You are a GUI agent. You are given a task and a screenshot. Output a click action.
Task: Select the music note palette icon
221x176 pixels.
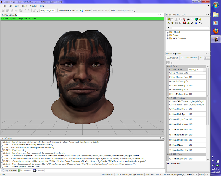click(x=192, y=23)
